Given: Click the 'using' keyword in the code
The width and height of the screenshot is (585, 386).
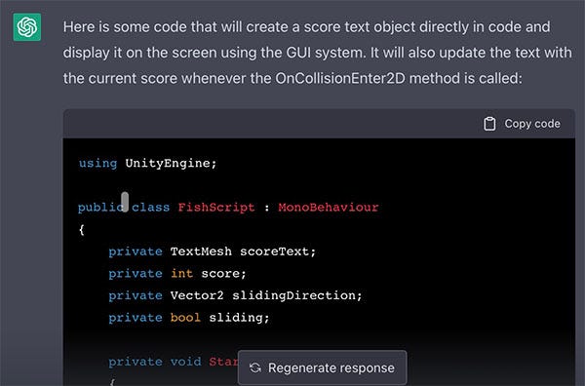Looking at the screenshot, I should (x=97, y=164).
